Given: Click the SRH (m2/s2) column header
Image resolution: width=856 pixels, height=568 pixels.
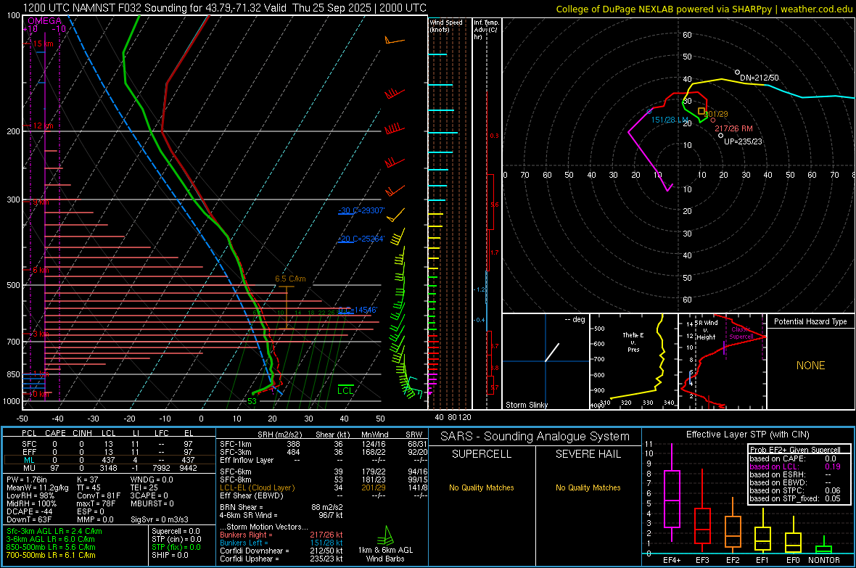Looking at the screenshot, I should point(279,435).
